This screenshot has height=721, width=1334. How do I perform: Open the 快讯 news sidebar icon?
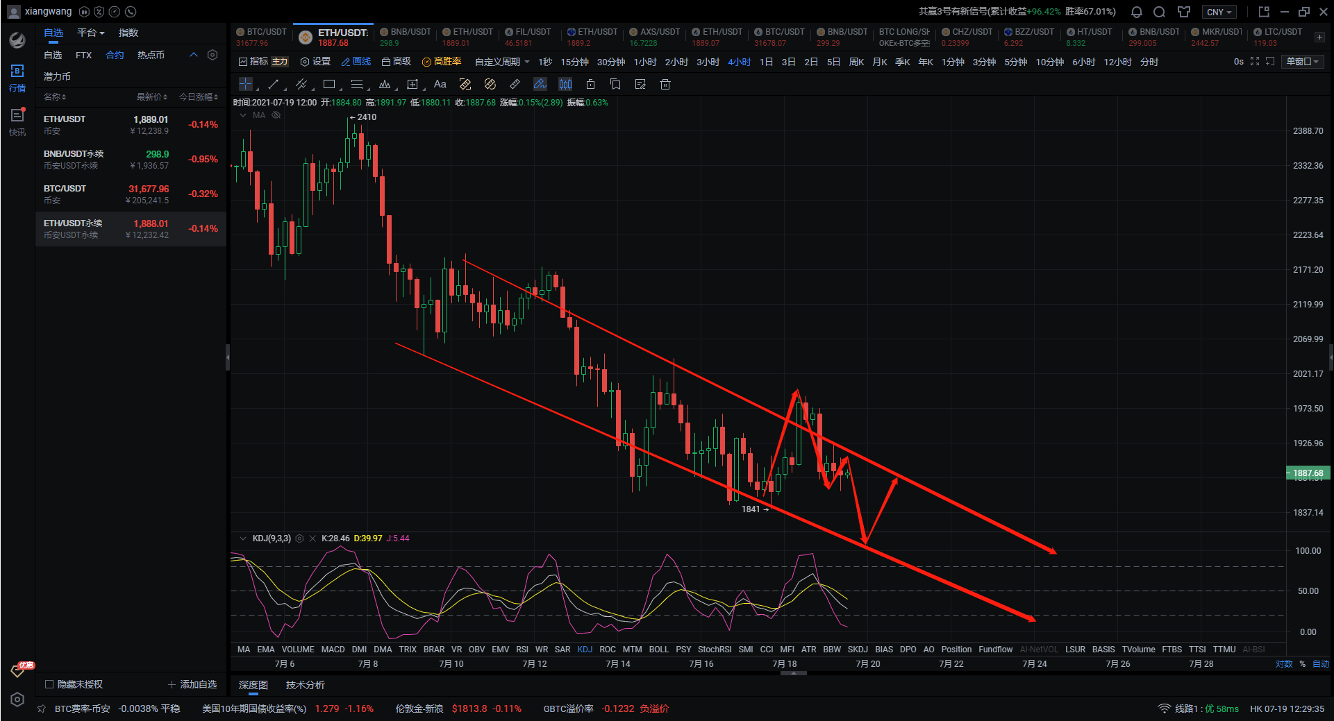pos(17,121)
